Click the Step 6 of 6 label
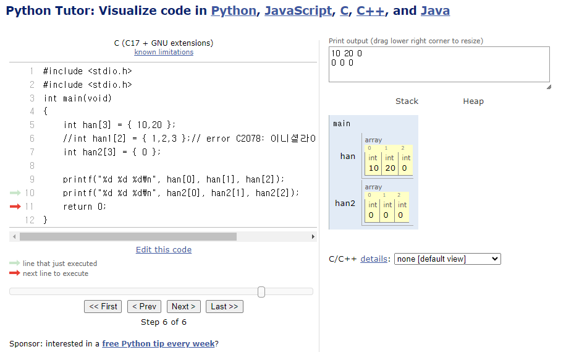Viewport: 587px width, 352px height. click(x=164, y=322)
